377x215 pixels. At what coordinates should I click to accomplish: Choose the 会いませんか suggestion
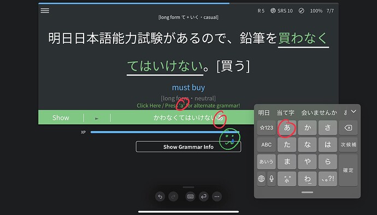tap(319, 113)
